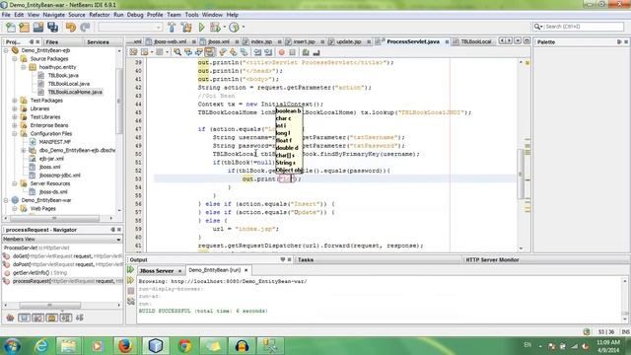Screen dimensions: 631x355
Task: Click the Stop square icon in Output panel
Action: coord(131,291)
